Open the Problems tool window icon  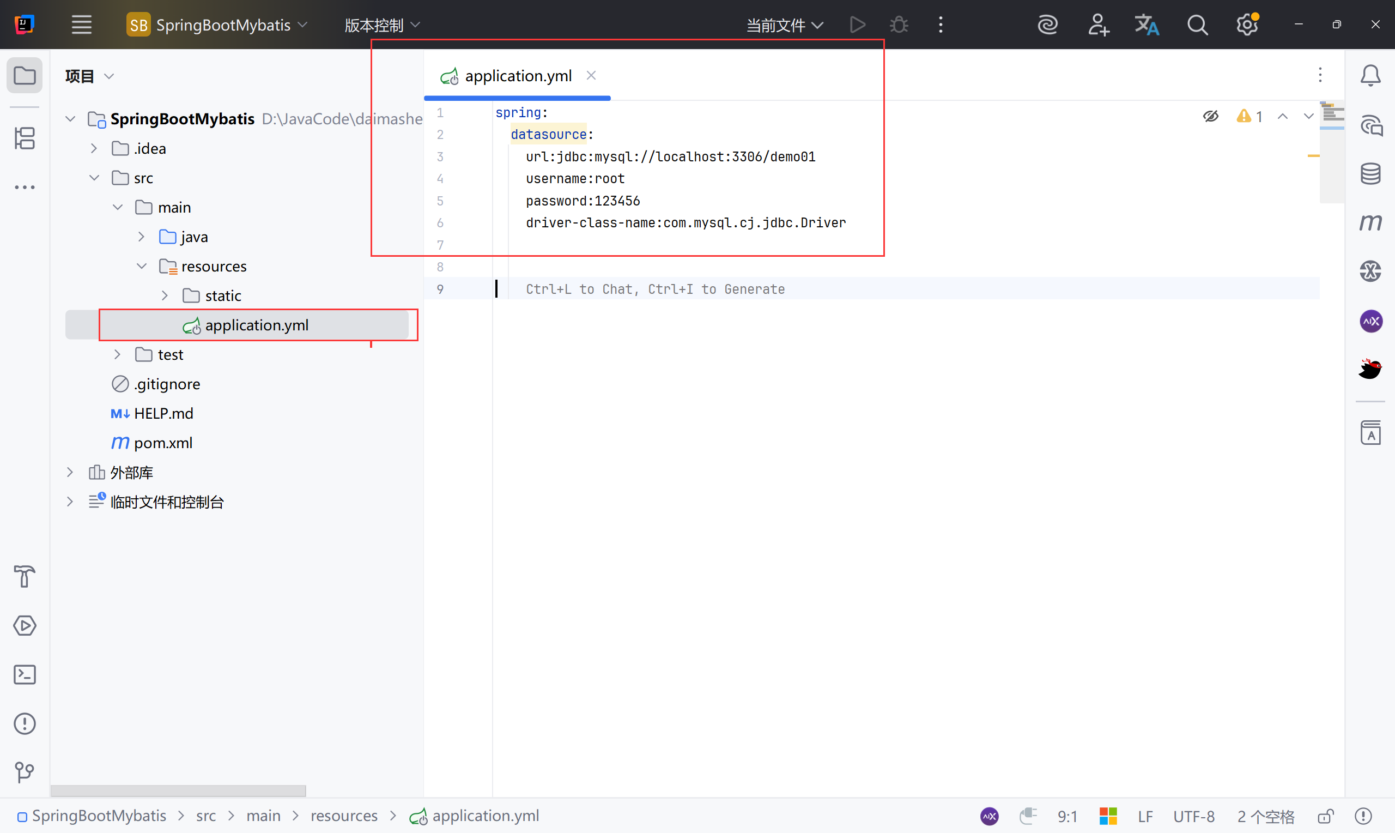coord(25,723)
